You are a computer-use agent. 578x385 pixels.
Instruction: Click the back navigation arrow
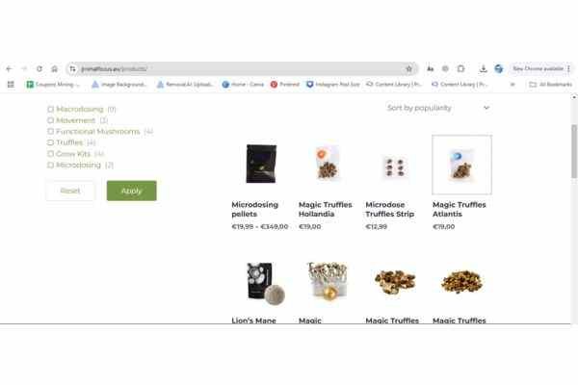(10, 69)
